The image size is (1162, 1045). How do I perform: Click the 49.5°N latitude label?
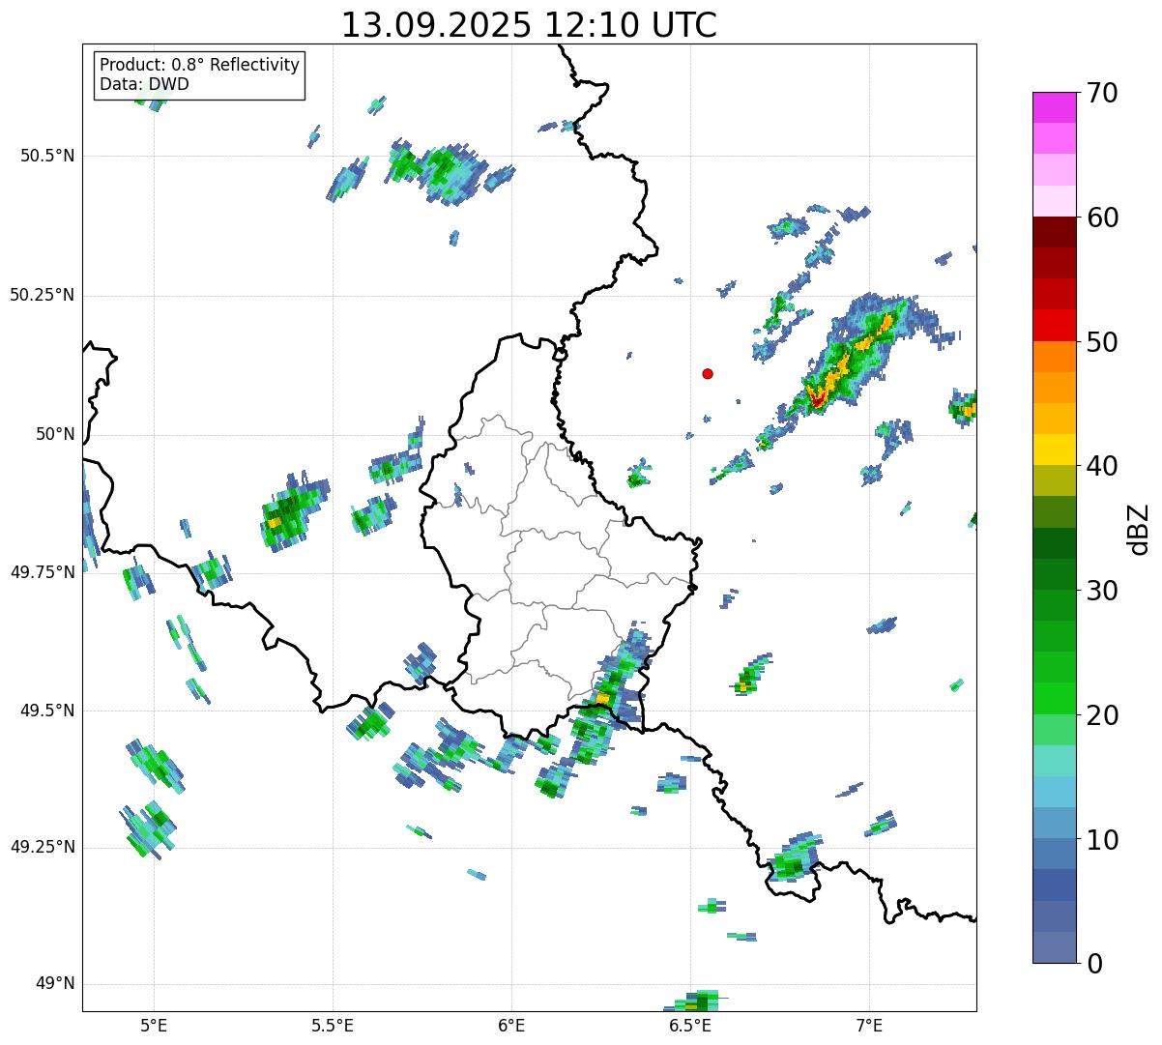point(46,711)
